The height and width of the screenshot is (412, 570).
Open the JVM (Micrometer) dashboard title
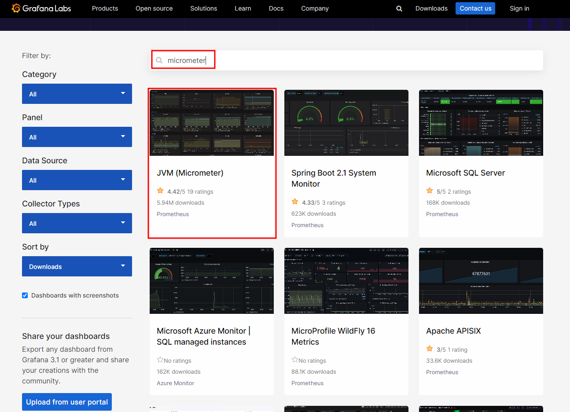(x=190, y=173)
